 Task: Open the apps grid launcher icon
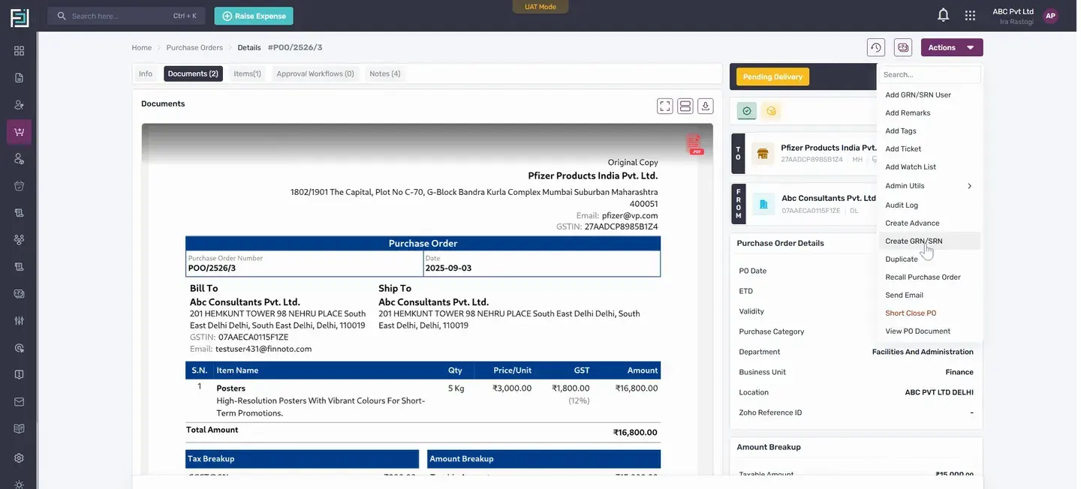(x=970, y=15)
